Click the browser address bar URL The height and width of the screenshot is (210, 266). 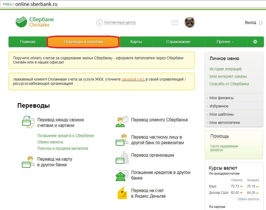pos(30,4)
